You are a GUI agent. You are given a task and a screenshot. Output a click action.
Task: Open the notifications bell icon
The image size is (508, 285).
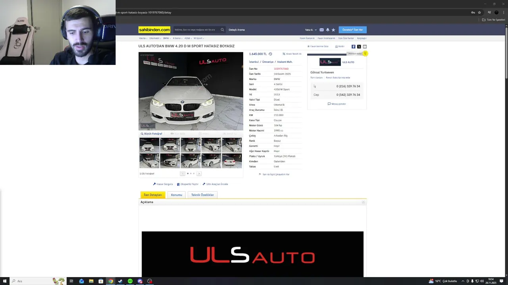coord(327,30)
